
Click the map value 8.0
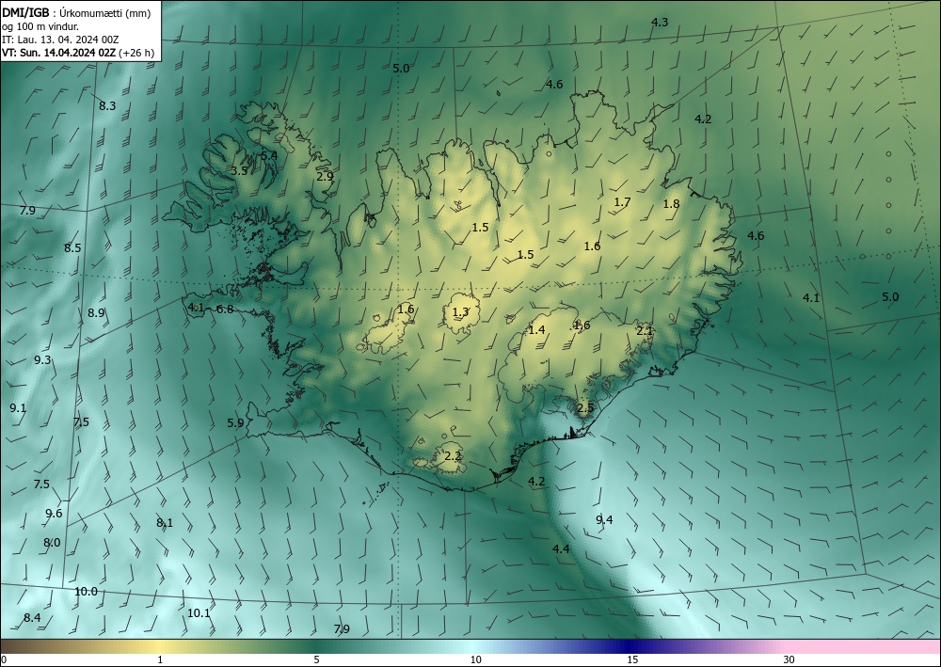tap(52, 543)
